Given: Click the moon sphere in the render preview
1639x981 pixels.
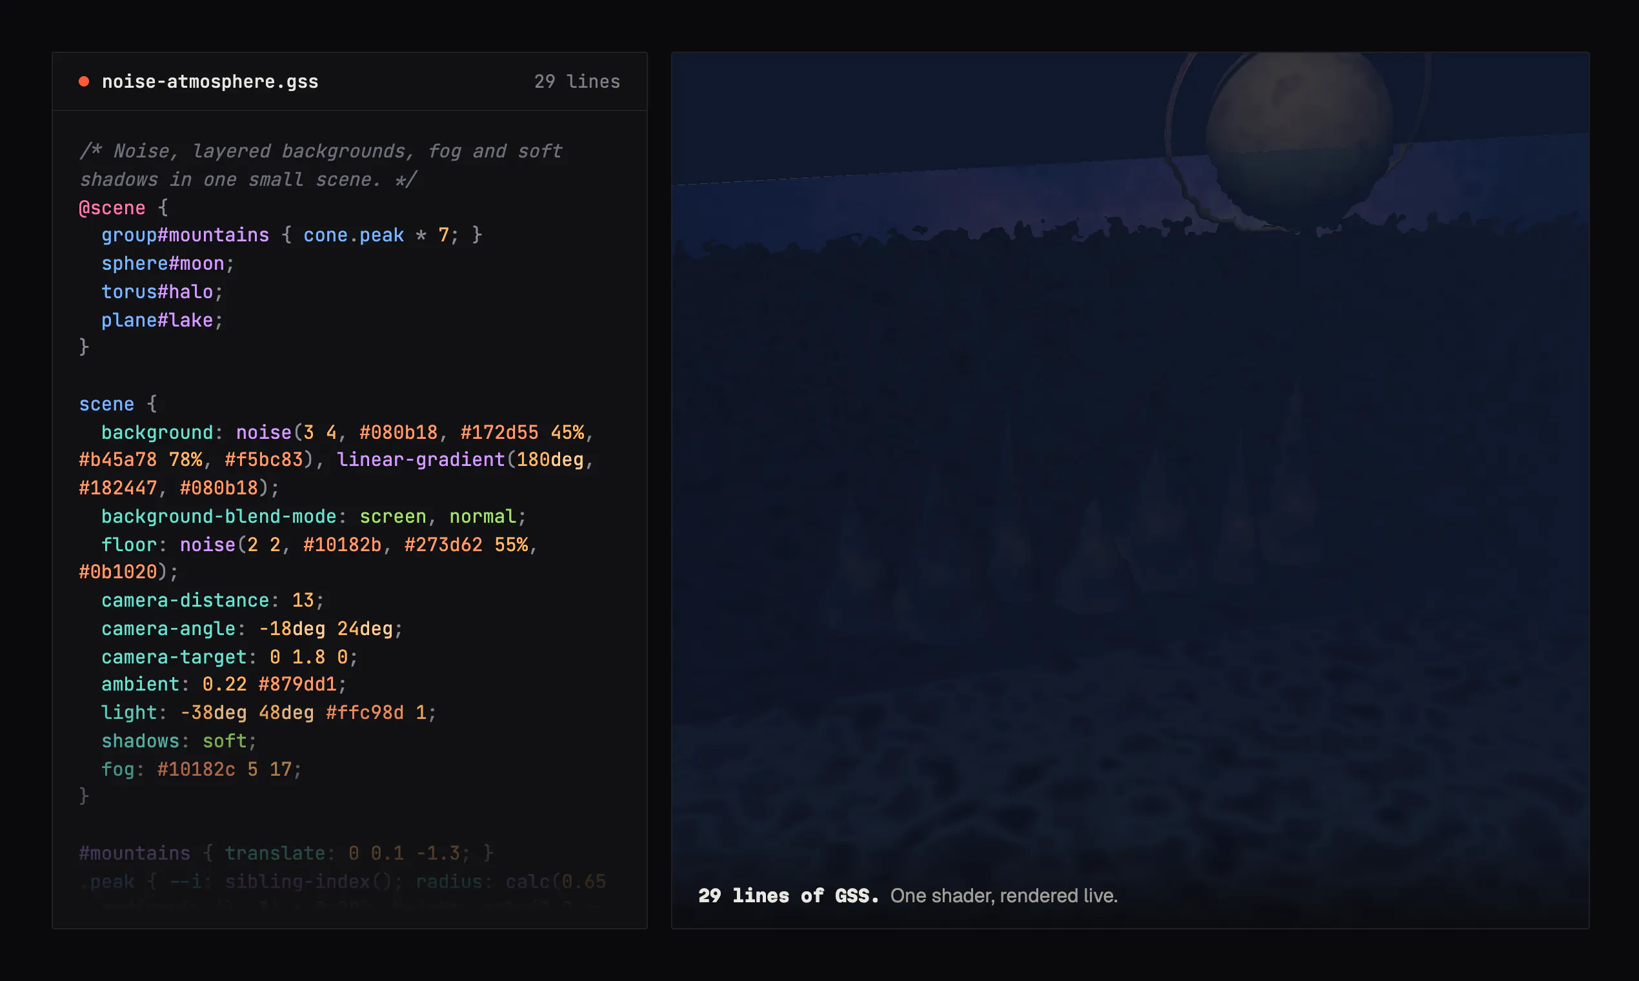Looking at the screenshot, I should 1299,140.
